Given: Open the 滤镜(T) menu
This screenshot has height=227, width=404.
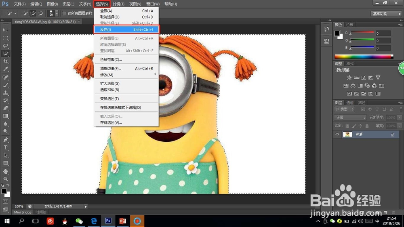Looking at the screenshot, I should coord(118,4).
